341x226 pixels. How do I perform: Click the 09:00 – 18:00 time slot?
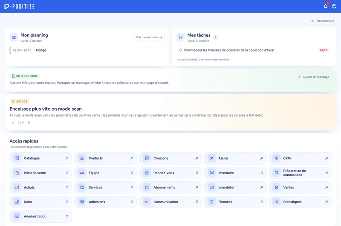[x=22, y=50]
